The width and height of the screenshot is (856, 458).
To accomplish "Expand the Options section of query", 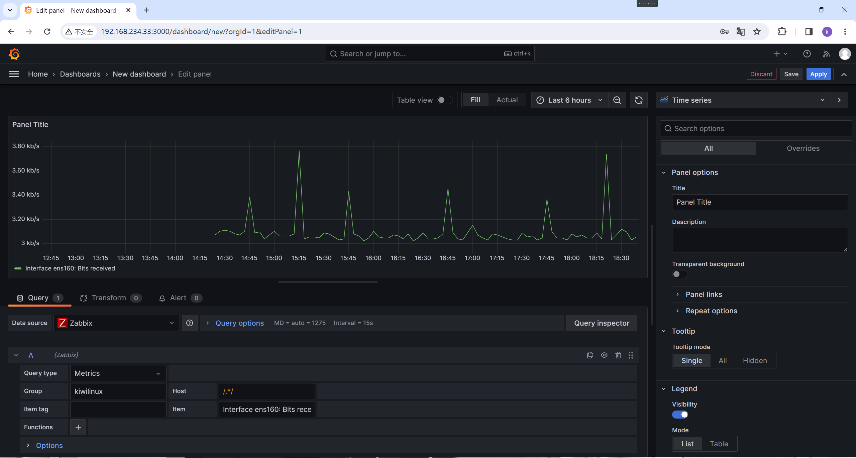I will click(49, 445).
